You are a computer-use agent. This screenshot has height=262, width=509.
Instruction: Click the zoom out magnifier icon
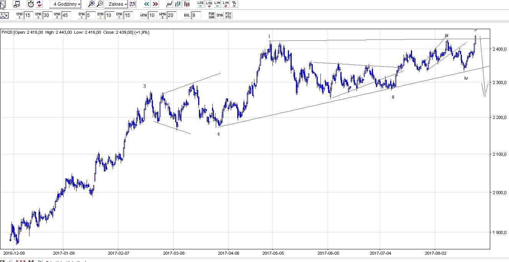[100, 4]
